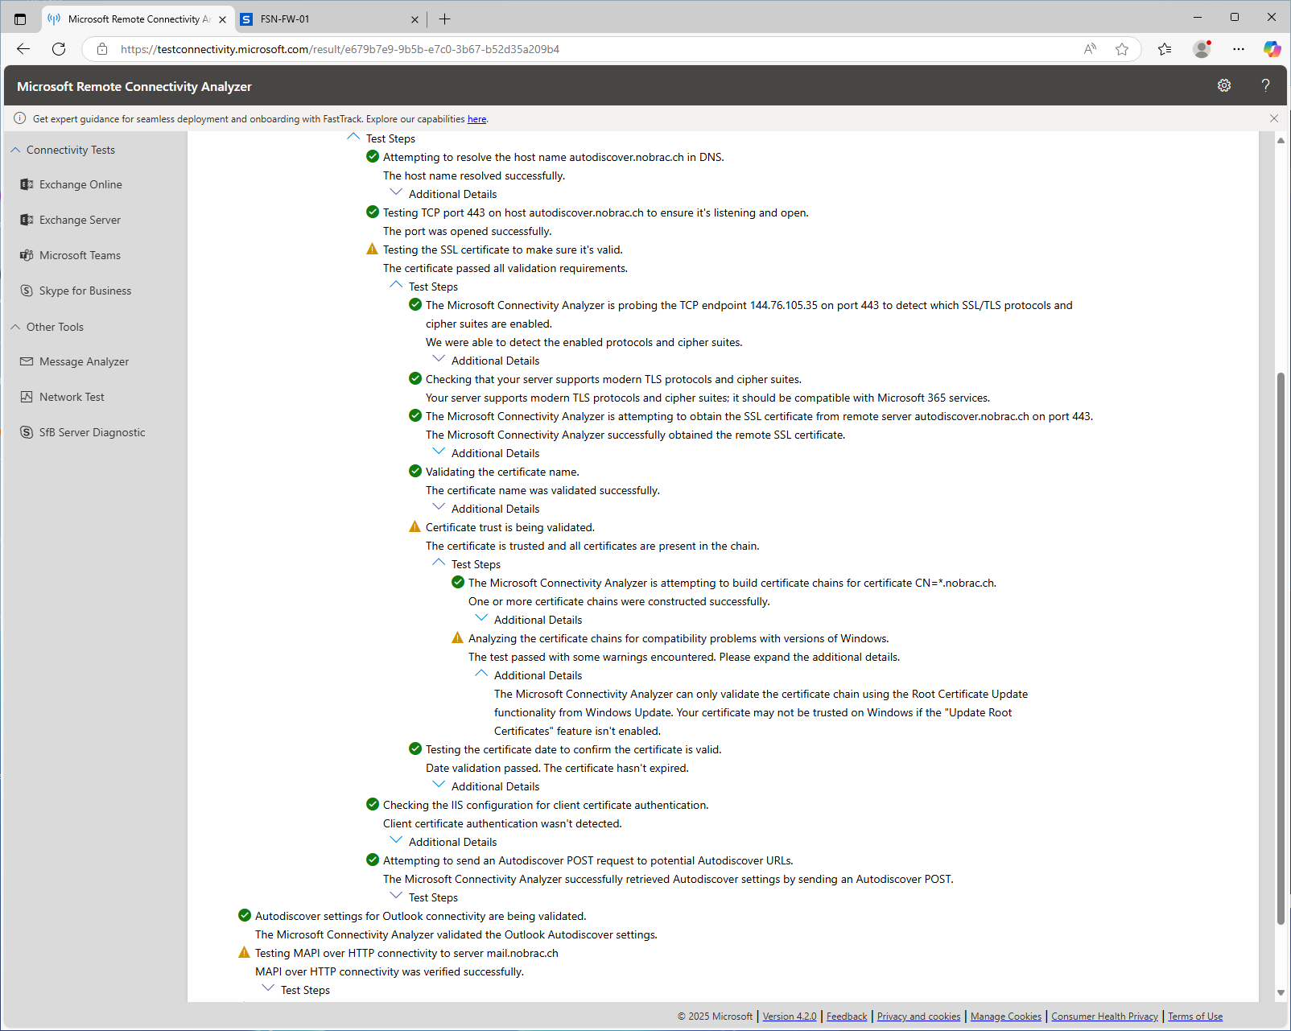Click the address bar URL
This screenshot has width=1291, height=1031.
340,49
